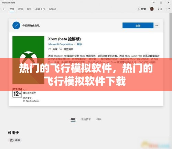This screenshot has width=172, height=149.
Task: Minimize the Microsoft Store window
Action: point(154,2)
